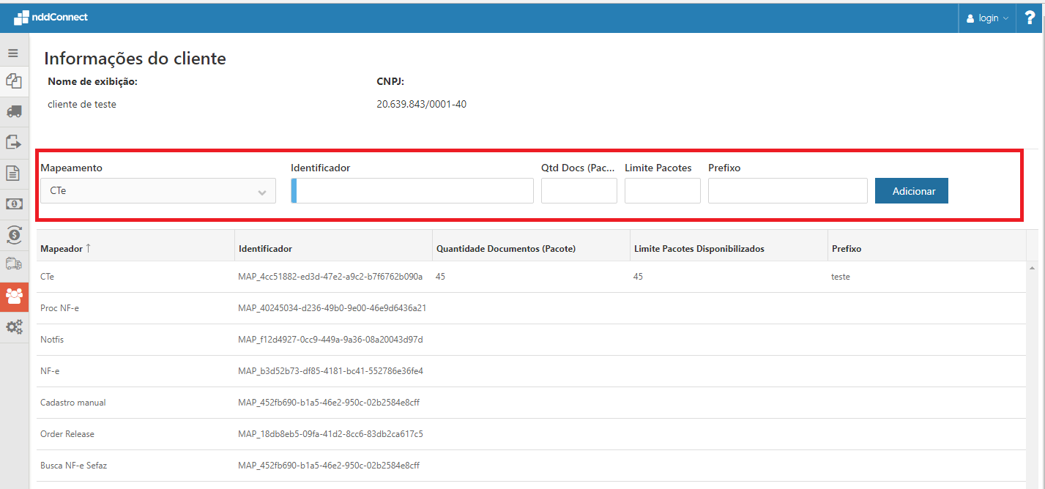The image size is (1045, 489).
Task: Open the outlined delivery truck icon
Action: coord(14,264)
